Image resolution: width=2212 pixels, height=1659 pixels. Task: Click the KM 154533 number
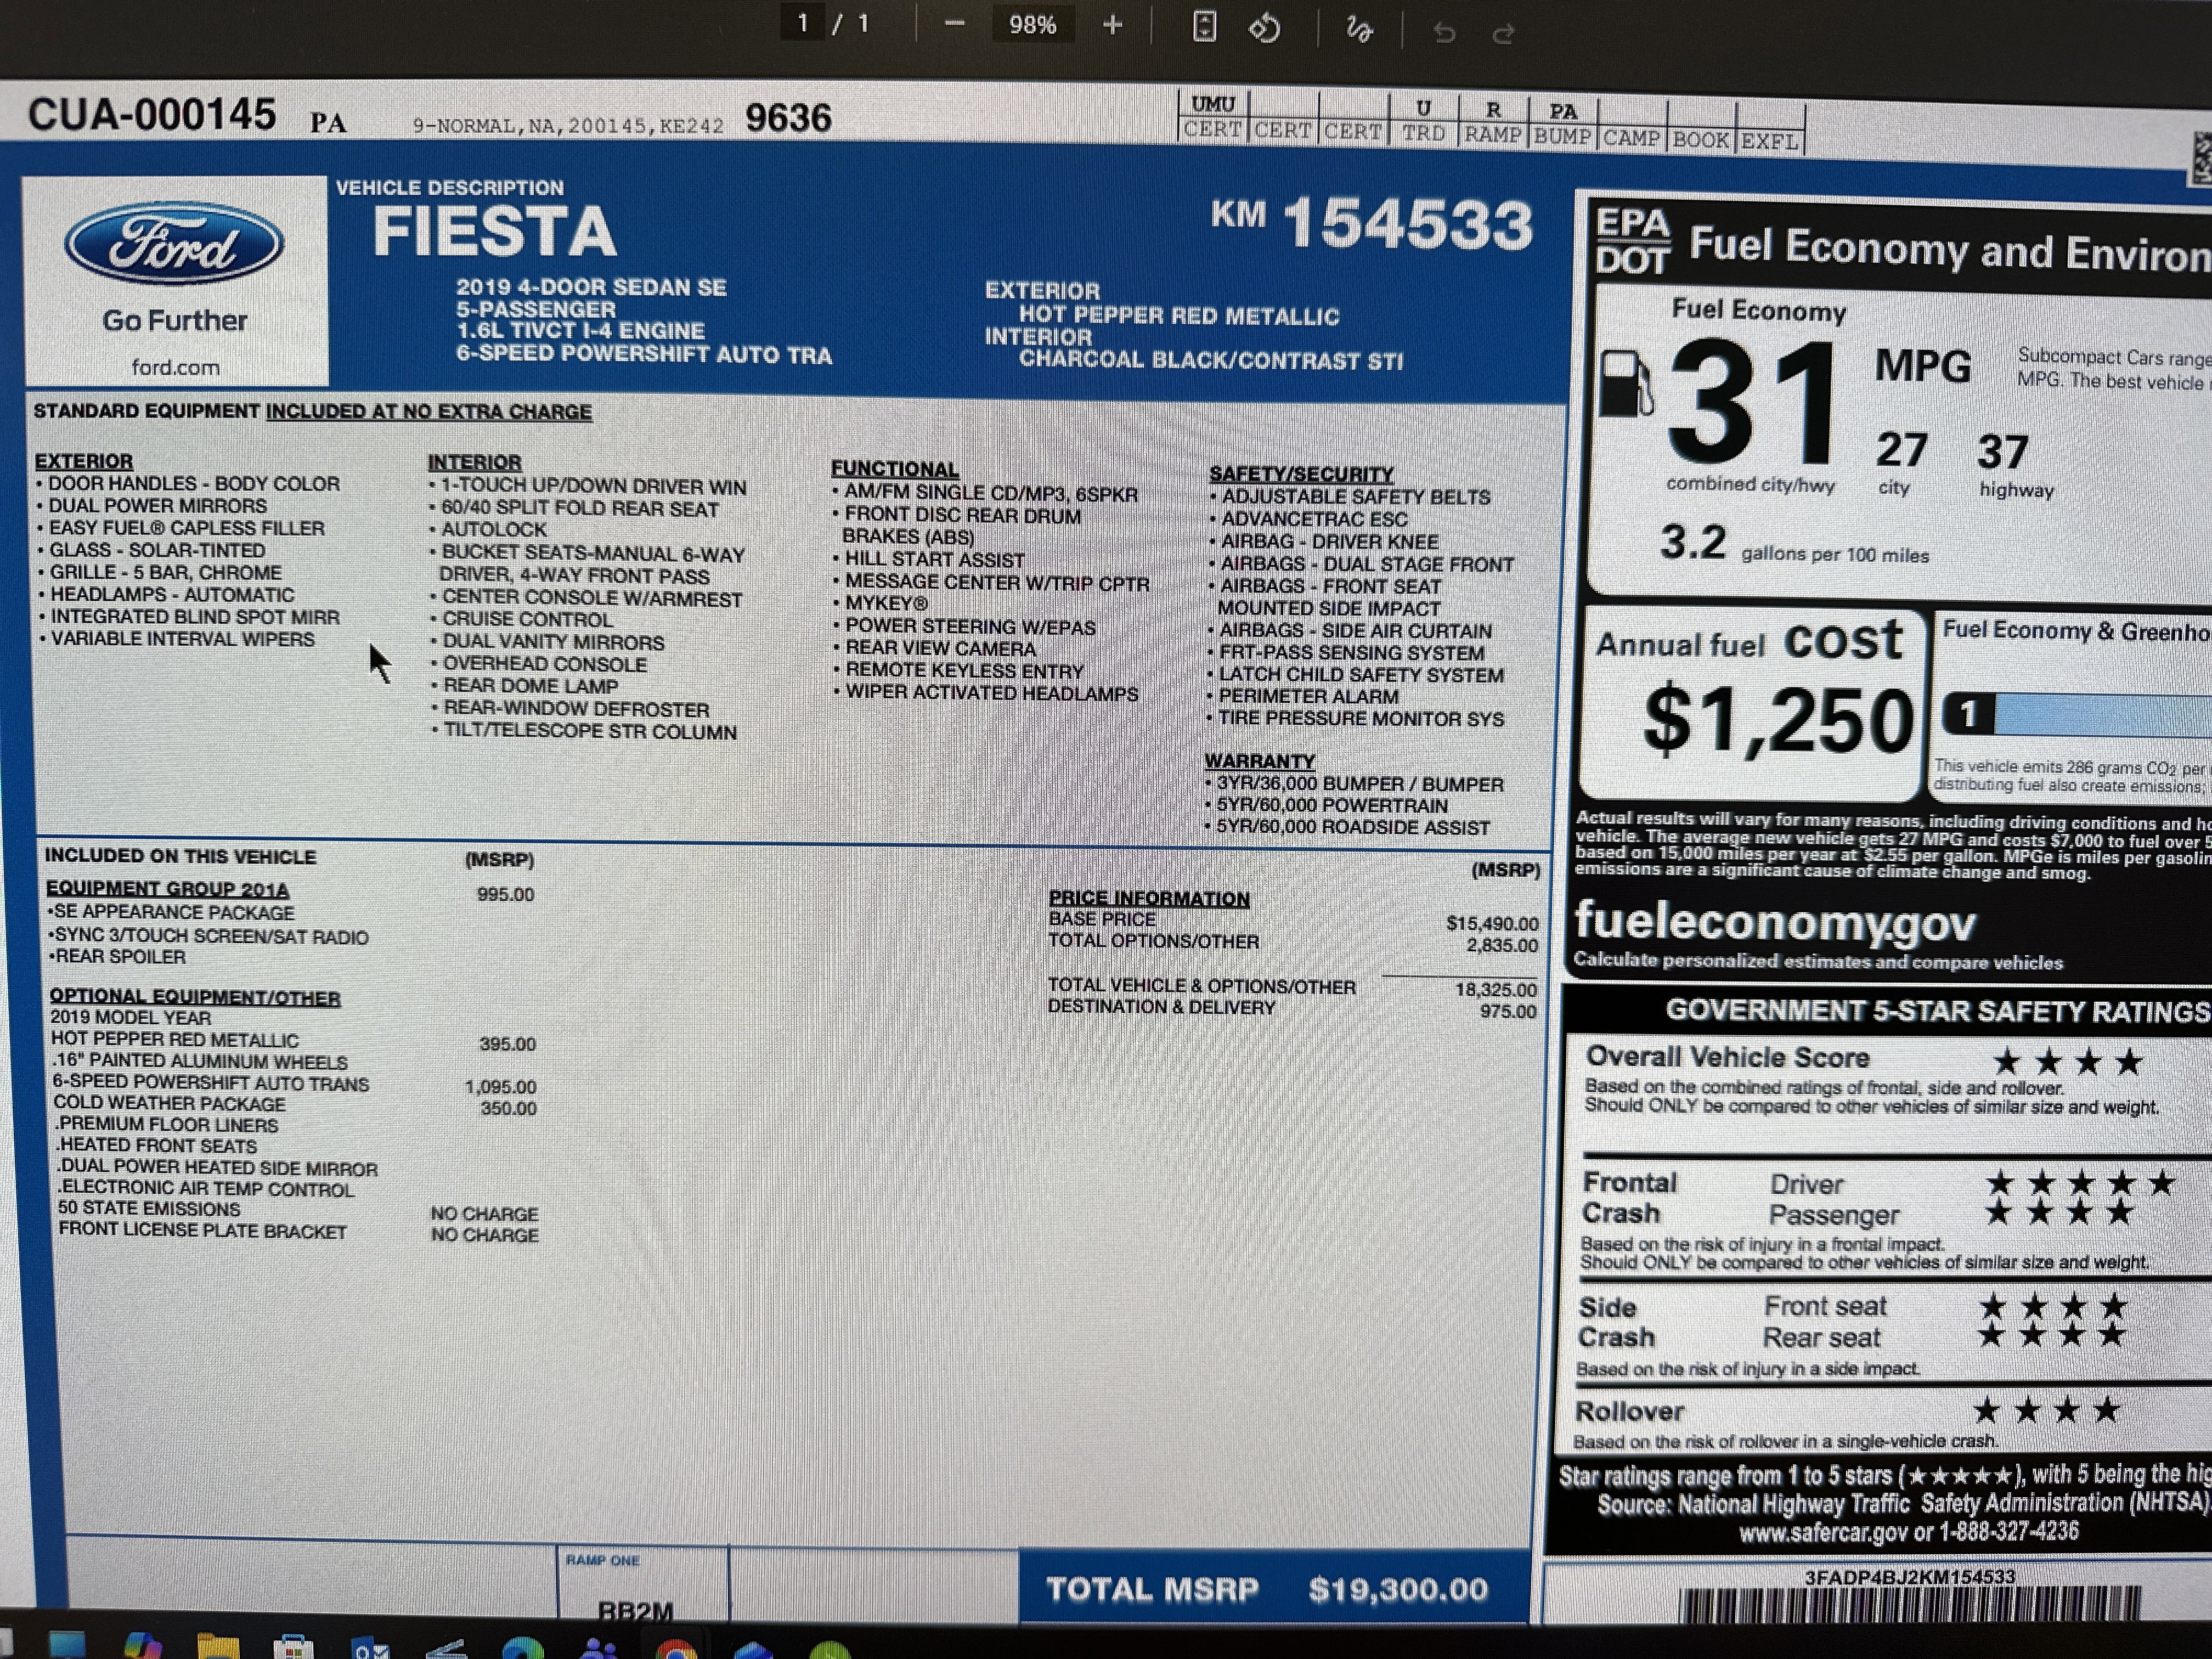[x=1372, y=222]
